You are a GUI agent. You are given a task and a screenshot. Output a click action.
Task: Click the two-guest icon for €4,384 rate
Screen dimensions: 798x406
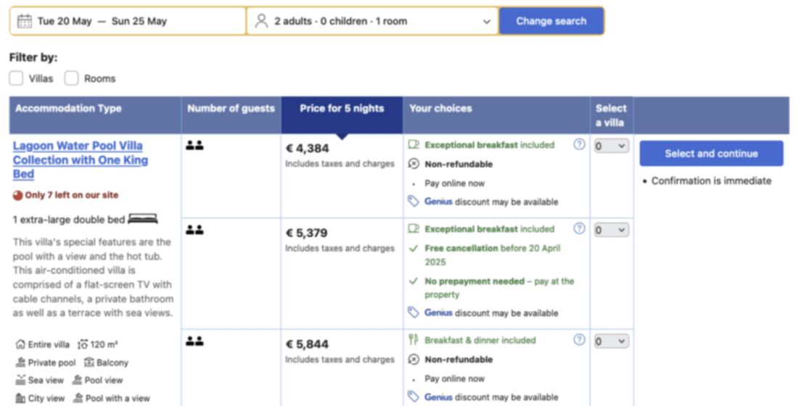click(194, 146)
